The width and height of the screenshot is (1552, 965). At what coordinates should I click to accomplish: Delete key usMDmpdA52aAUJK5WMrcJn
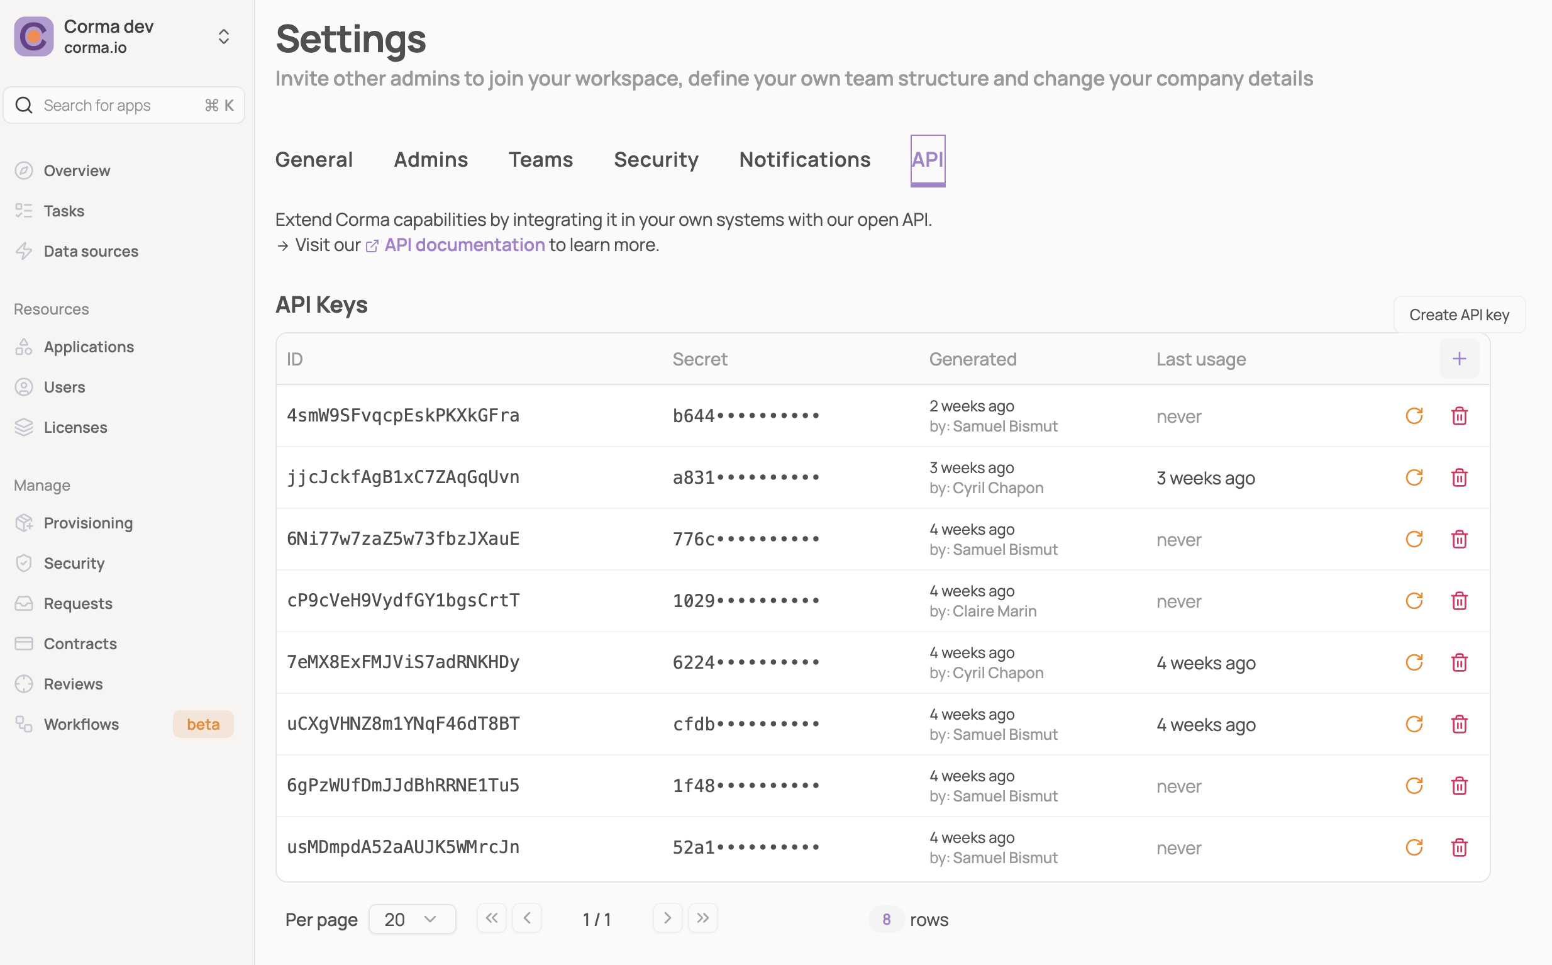(1459, 847)
